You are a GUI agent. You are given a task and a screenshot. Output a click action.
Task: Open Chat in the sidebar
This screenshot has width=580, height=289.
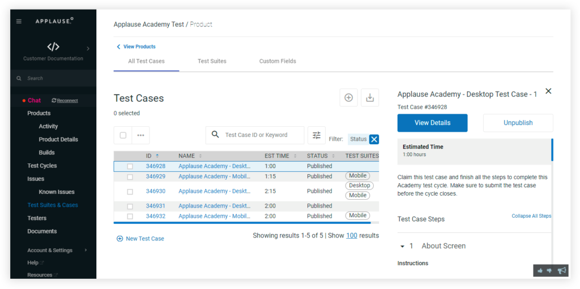34,101
